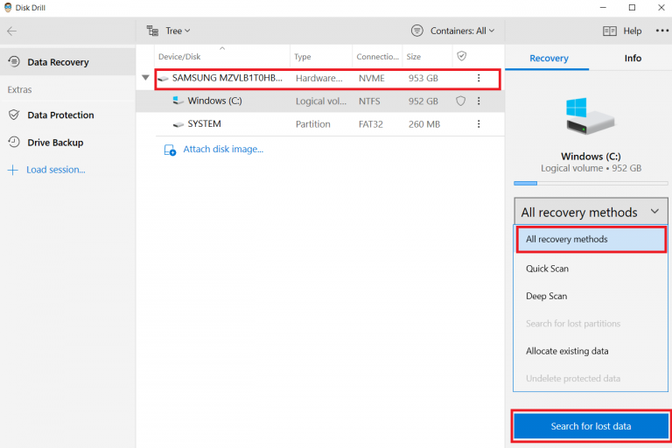The image size is (672, 448).
Task: Open the All recovery methods combo box
Action: [x=590, y=212]
